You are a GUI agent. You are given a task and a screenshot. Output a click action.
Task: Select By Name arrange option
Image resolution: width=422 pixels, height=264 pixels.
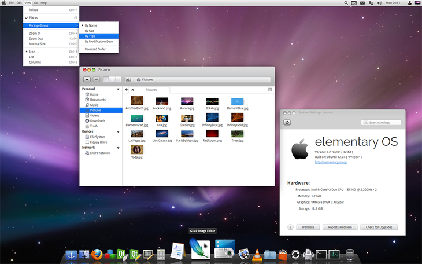click(99, 25)
